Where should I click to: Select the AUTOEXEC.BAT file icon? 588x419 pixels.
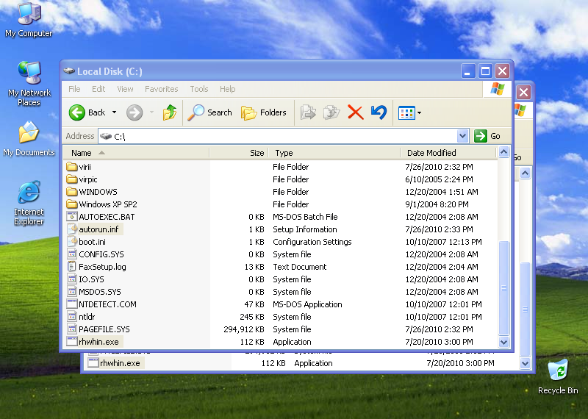pos(71,216)
